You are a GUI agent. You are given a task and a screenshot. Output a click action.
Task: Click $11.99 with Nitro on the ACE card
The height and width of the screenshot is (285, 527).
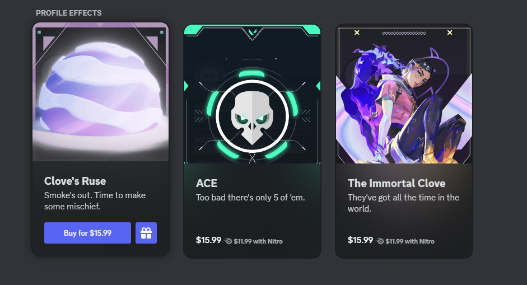258,241
